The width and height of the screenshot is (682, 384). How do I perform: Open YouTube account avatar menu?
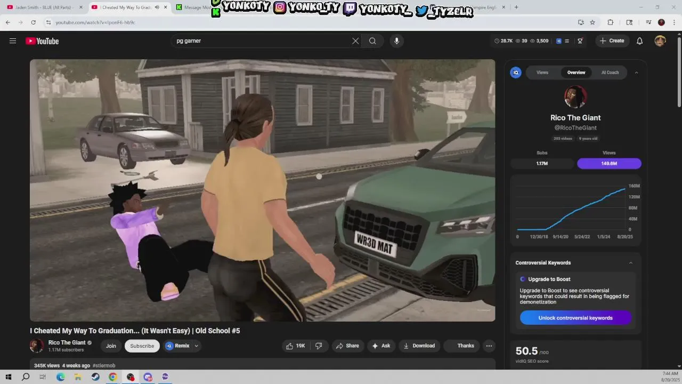point(660,41)
